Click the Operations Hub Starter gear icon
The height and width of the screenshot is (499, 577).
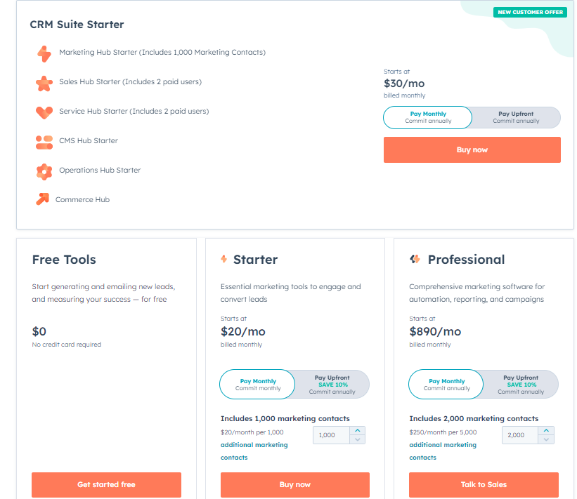pos(44,172)
